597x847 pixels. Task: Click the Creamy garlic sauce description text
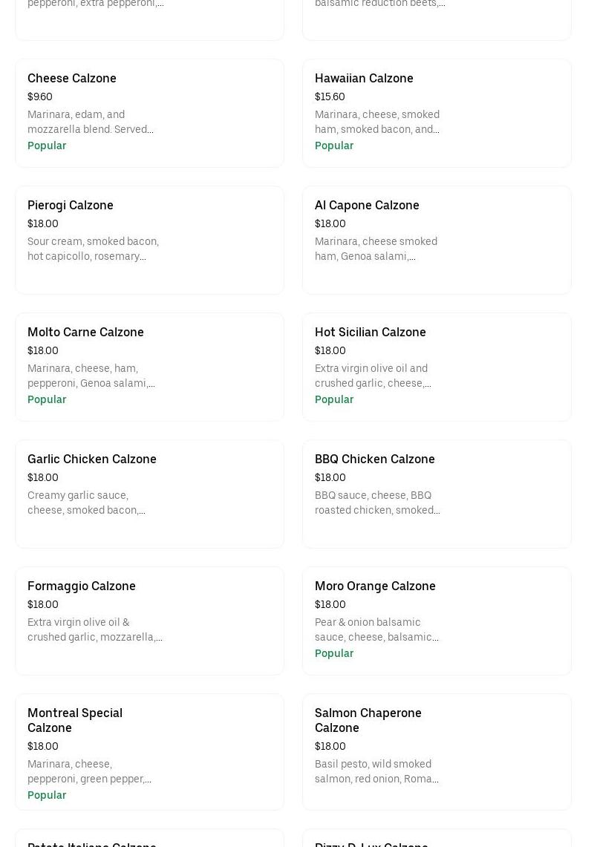86,503
